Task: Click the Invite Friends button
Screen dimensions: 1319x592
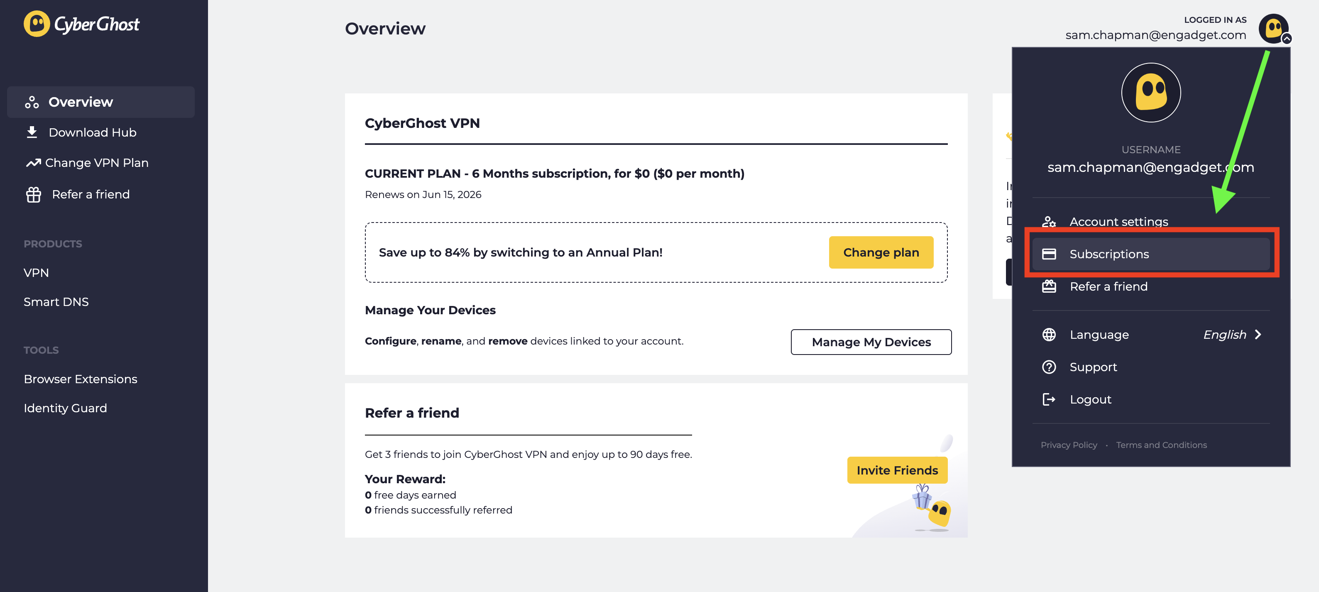Action: pos(897,470)
